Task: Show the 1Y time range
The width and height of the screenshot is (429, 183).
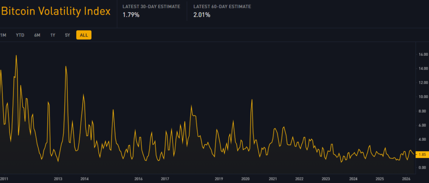Action: [53, 35]
